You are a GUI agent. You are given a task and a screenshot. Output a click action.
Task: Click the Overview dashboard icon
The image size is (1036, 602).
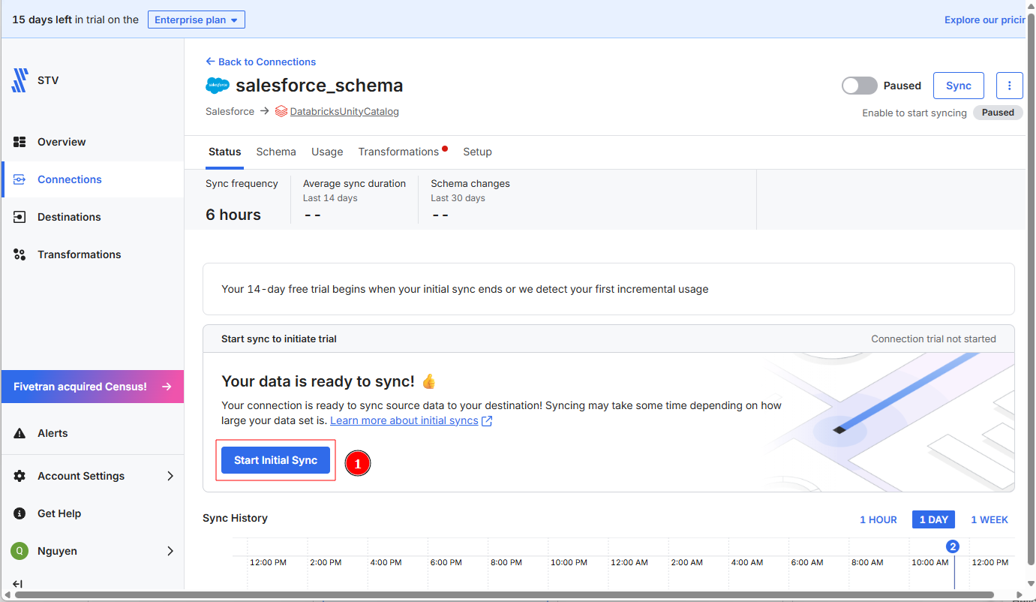click(20, 142)
